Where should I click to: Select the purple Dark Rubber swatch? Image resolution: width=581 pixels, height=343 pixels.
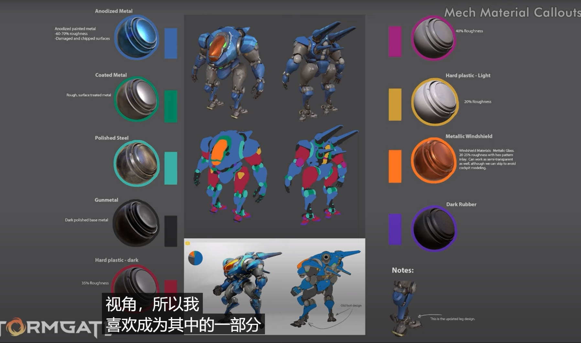pyautogui.click(x=395, y=229)
